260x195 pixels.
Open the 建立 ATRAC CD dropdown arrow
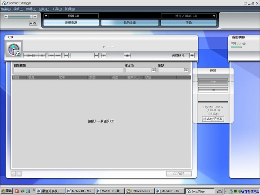(x=214, y=16)
